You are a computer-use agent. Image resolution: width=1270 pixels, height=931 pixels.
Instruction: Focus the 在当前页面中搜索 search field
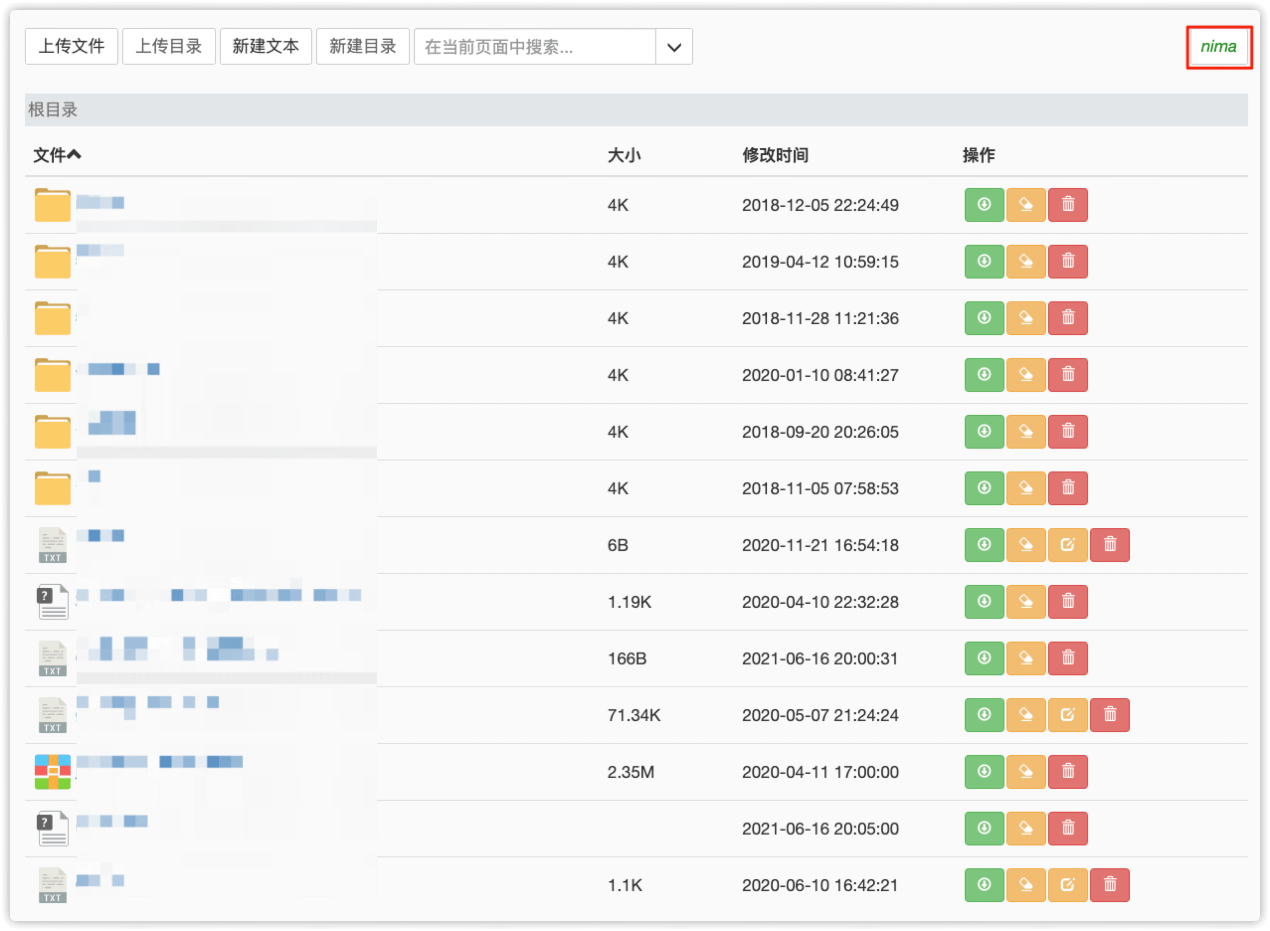point(535,46)
